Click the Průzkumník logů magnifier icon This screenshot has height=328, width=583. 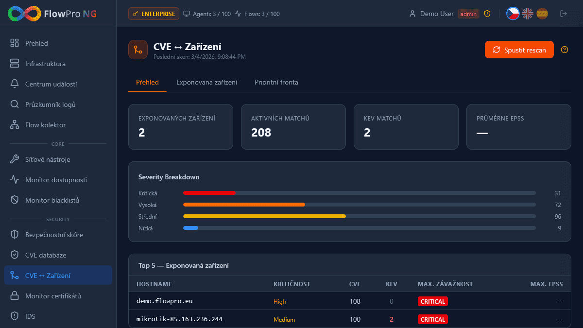click(15, 104)
